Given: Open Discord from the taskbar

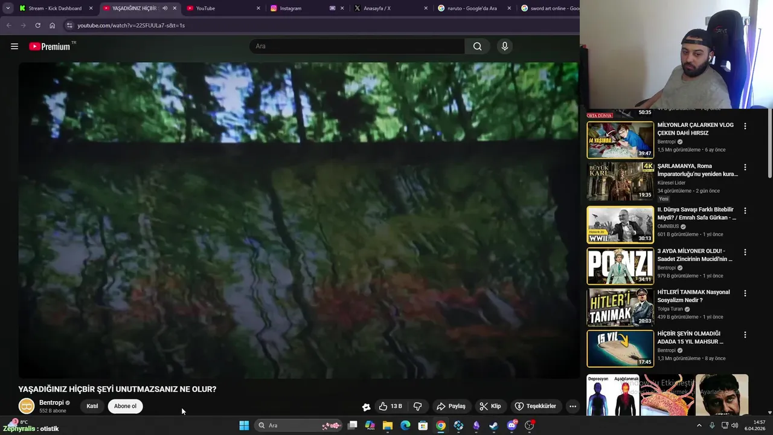Looking at the screenshot, I should coord(512,425).
